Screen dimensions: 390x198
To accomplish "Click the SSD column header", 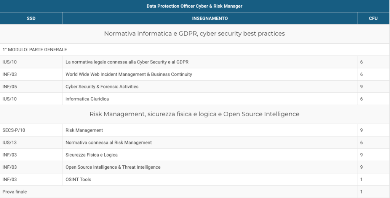I will (x=31, y=18).
